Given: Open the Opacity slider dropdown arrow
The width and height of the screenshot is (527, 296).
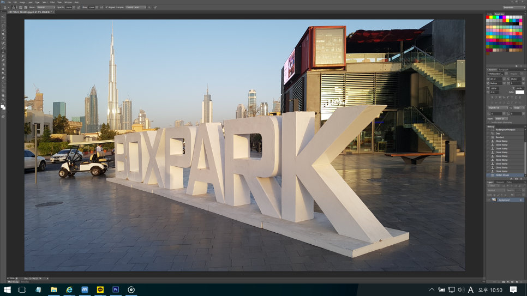Looking at the screenshot, I should [x=74, y=8].
